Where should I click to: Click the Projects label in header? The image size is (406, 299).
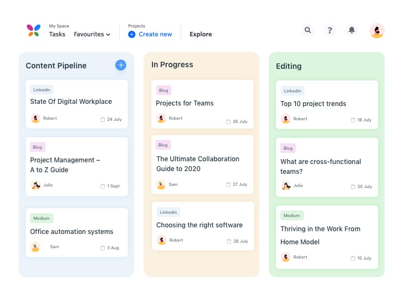pos(137,26)
